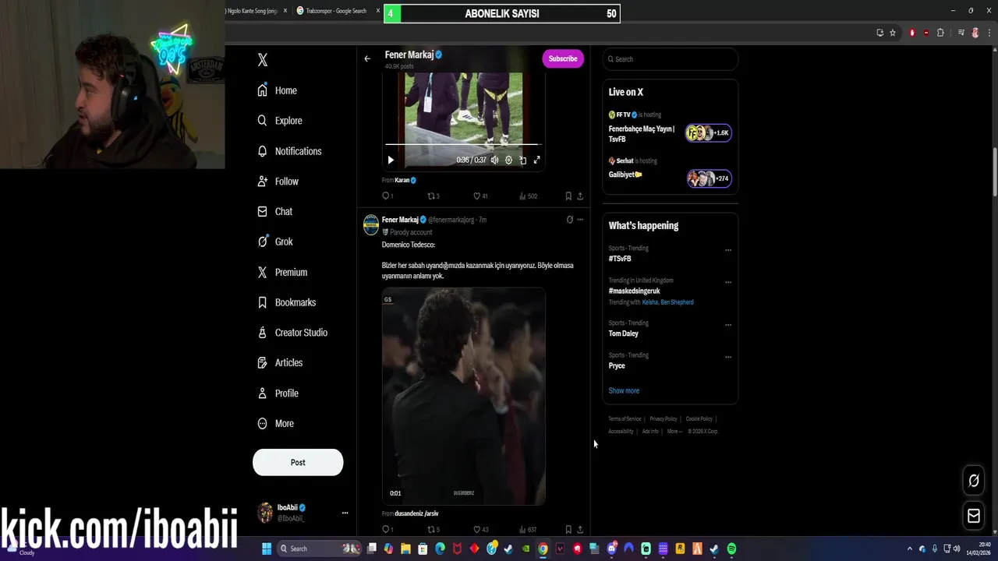Bookmark the Karan video post

click(x=568, y=196)
